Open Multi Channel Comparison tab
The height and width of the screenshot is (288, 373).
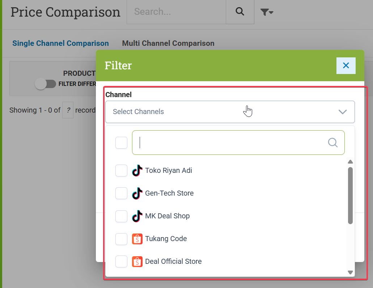[x=168, y=43]
